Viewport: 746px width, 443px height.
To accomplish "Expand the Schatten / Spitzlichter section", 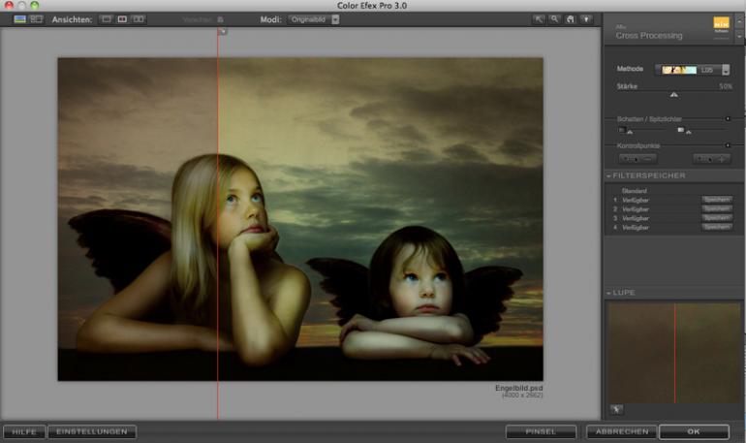I will pyautogui.click(x=728, y=118).
